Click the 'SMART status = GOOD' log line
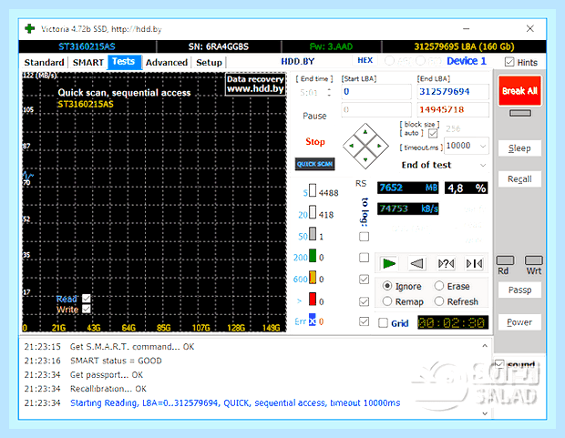 click(x=116, y=361)
